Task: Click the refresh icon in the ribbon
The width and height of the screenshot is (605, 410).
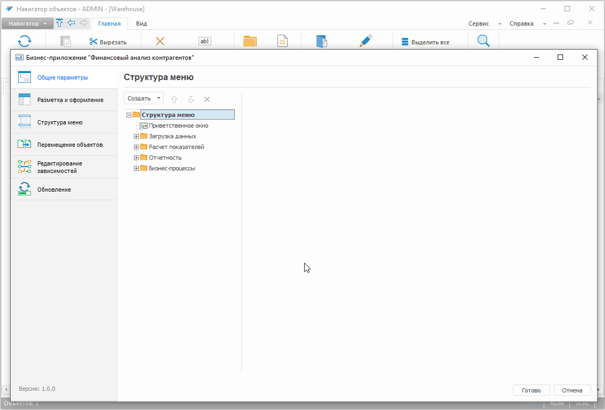Action: click(x=25, y=42)
